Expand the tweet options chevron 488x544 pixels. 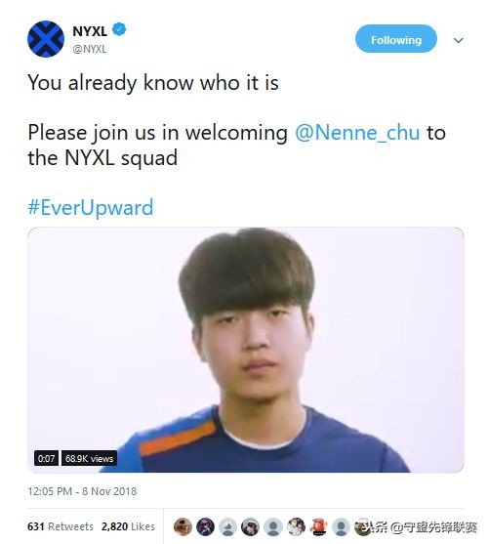click(458, 40)
